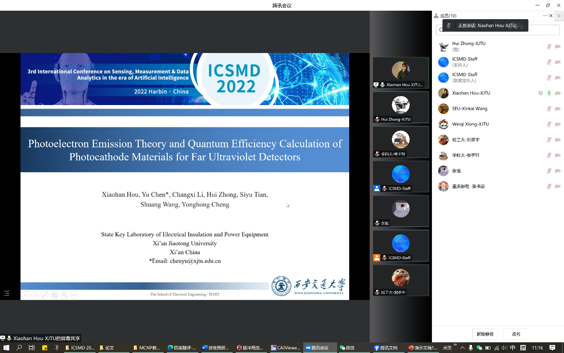Select member 重庆邮电-张书豪 in list
Image resolution: width=564 pixels, height=353 pixels.
pos(498,187)
